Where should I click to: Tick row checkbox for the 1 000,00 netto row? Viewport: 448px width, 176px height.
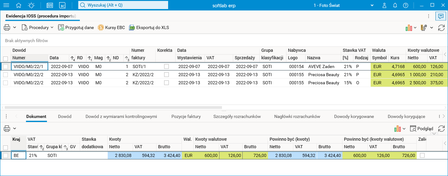click(x=5, y=75)
